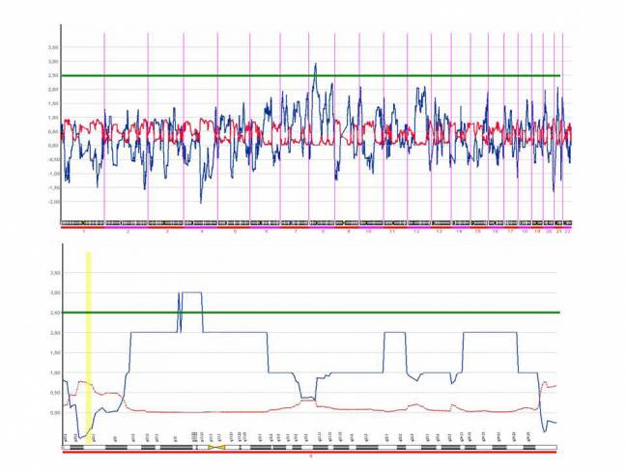The image size is (627, 470).
Task: Click the chromosome number label below the ideogram's red bar
Action: coord(311,456)
